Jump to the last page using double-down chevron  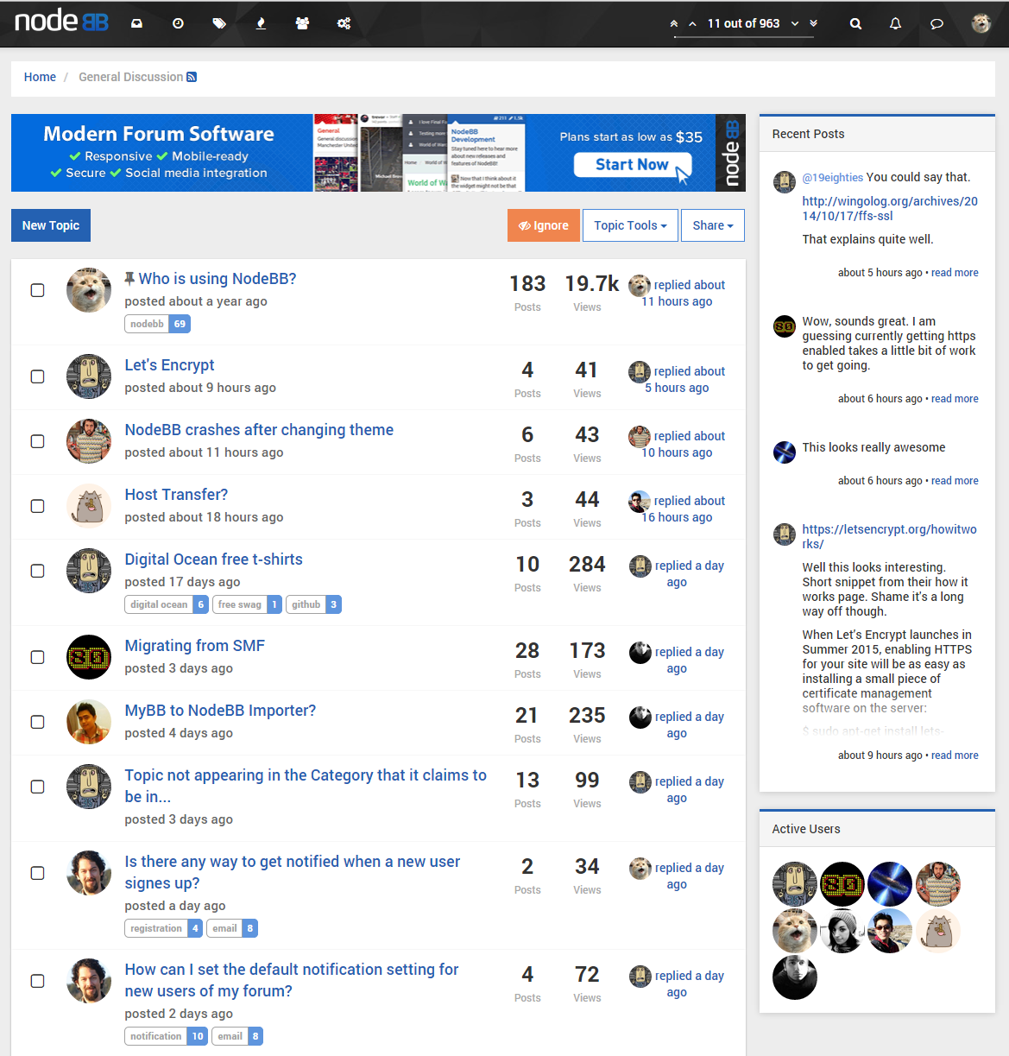coord(813,24)
